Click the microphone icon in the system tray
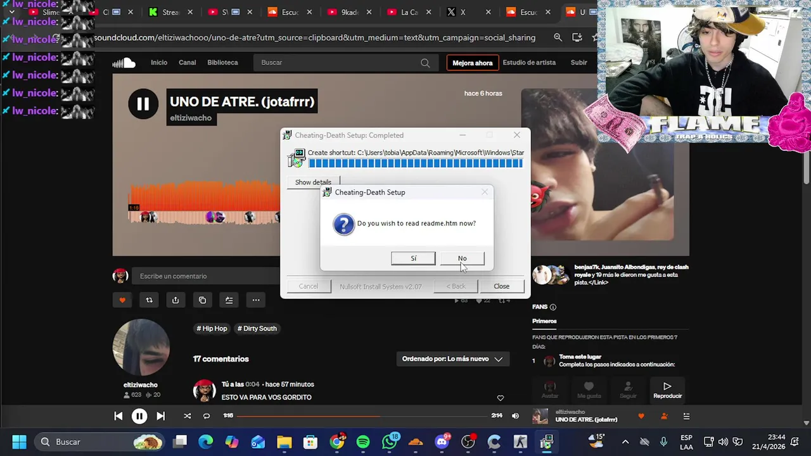 coord(663,441)
